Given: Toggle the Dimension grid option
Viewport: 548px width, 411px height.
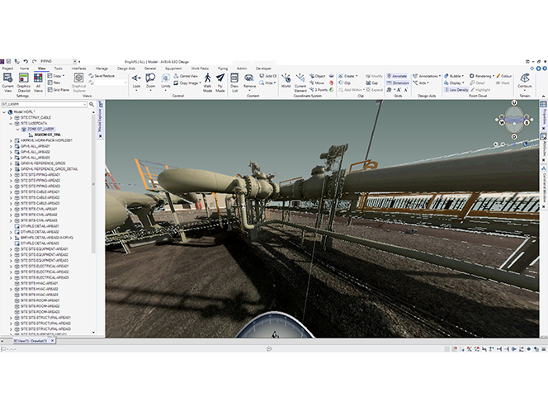Looking at the screenshot, I should [399, 83].
